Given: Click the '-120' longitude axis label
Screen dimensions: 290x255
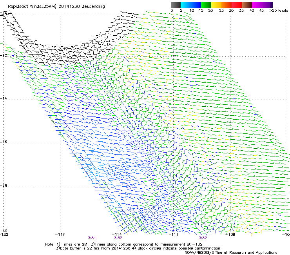Looking at the screenshot, I should 4,235.
